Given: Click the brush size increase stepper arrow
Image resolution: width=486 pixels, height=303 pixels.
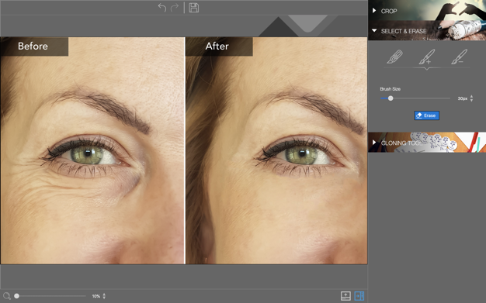Looking at the screenshot, I should tap(471, 96).
